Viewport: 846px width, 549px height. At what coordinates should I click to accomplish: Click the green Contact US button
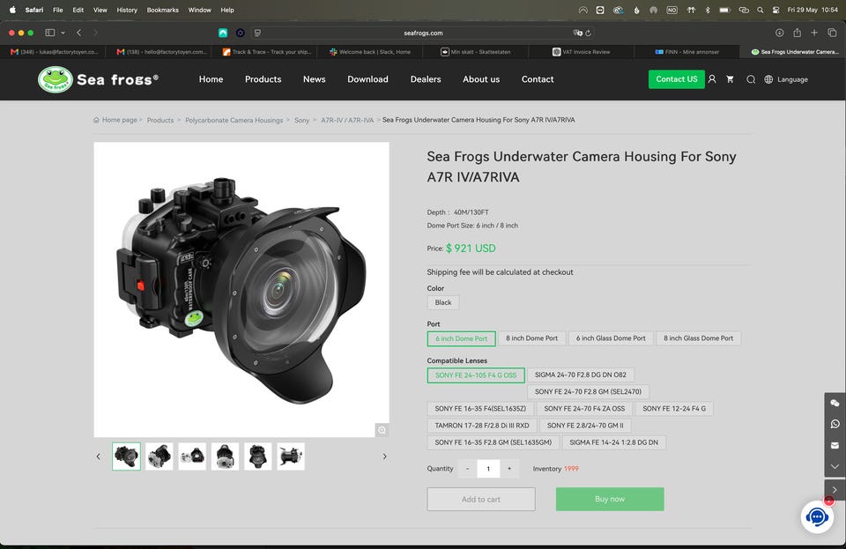pos(677,79)
